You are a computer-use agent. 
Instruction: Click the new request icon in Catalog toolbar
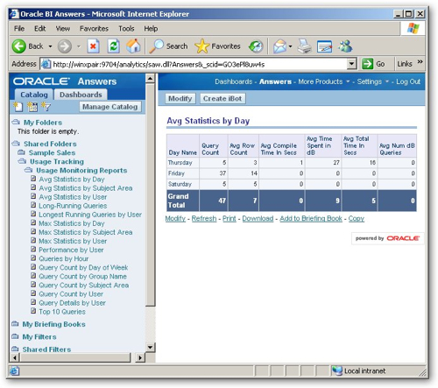[18, 107]
